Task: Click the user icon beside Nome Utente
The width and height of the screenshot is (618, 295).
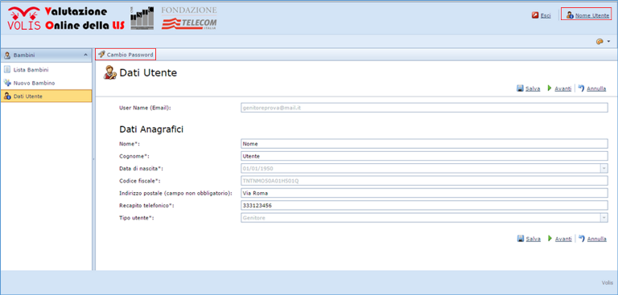Action: click(570, 15)
